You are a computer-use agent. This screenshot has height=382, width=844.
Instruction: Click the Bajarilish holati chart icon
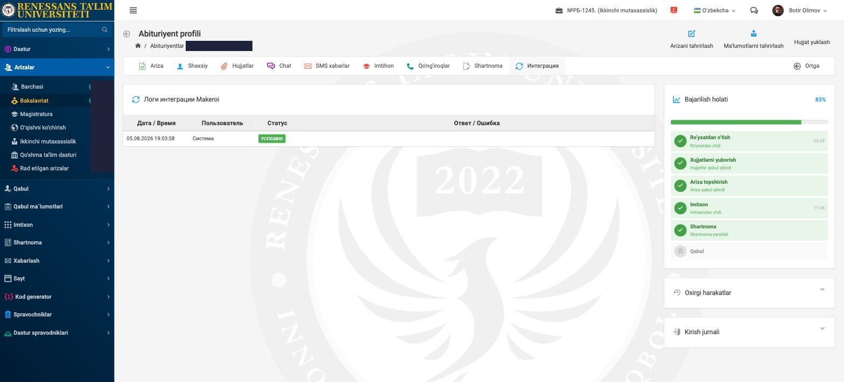pyautogui.click(x=677, y=99)
